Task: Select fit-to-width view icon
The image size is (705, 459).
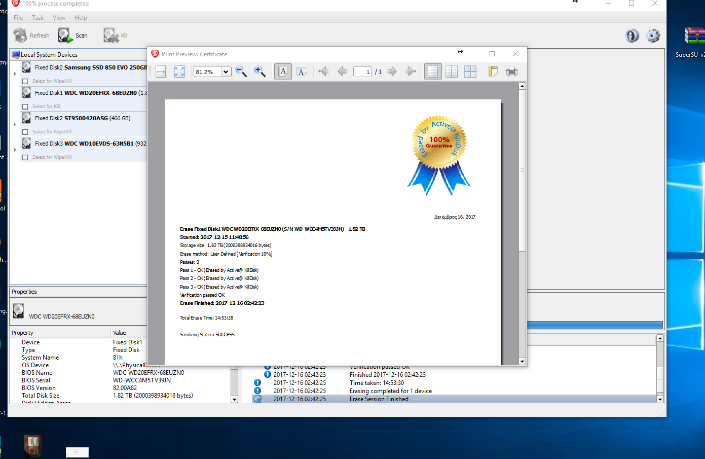Action: click(x=161, y=72)
